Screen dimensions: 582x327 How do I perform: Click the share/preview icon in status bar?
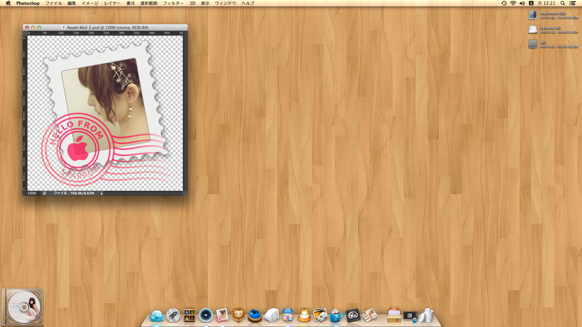coord(45,193)
